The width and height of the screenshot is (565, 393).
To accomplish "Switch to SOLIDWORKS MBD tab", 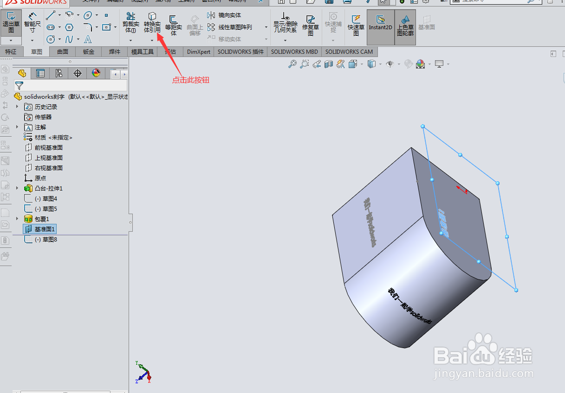I will (294, 52).
